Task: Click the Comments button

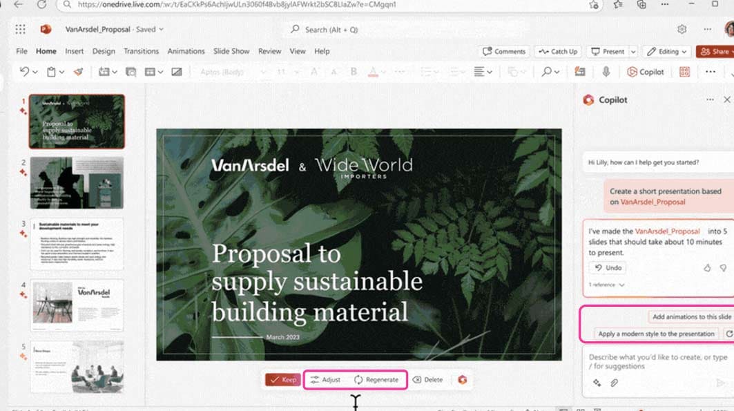Action: [504, 52]
